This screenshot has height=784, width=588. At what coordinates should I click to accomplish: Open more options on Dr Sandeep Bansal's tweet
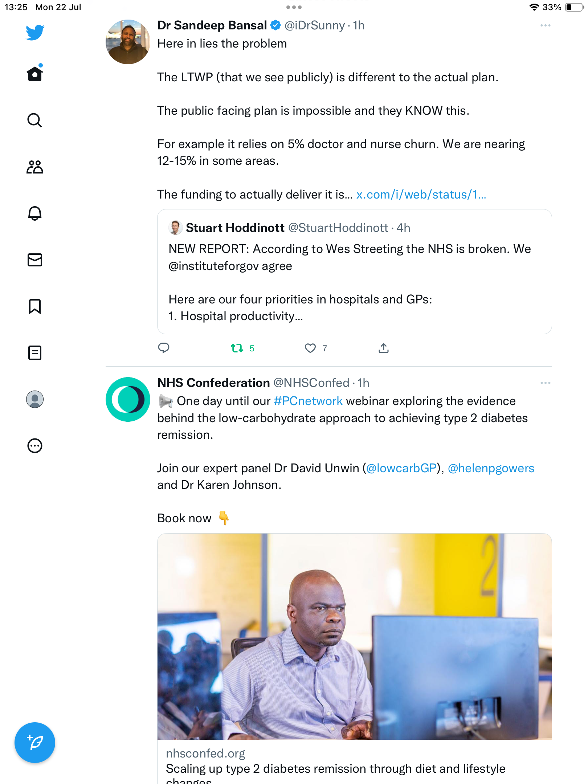[x=545, y=25]
